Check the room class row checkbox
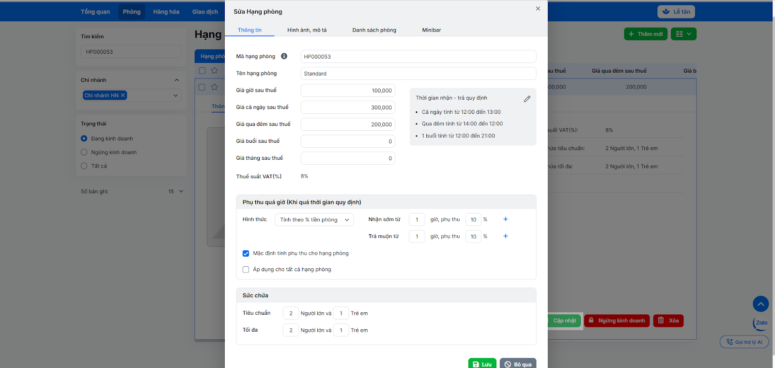 pos(202,87)
